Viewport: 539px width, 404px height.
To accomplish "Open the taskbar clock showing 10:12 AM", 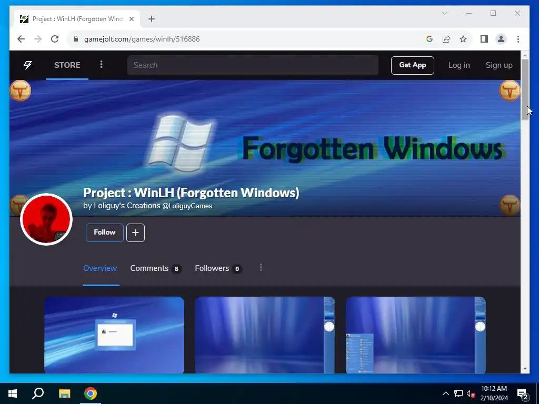I will tap(494, 393).
